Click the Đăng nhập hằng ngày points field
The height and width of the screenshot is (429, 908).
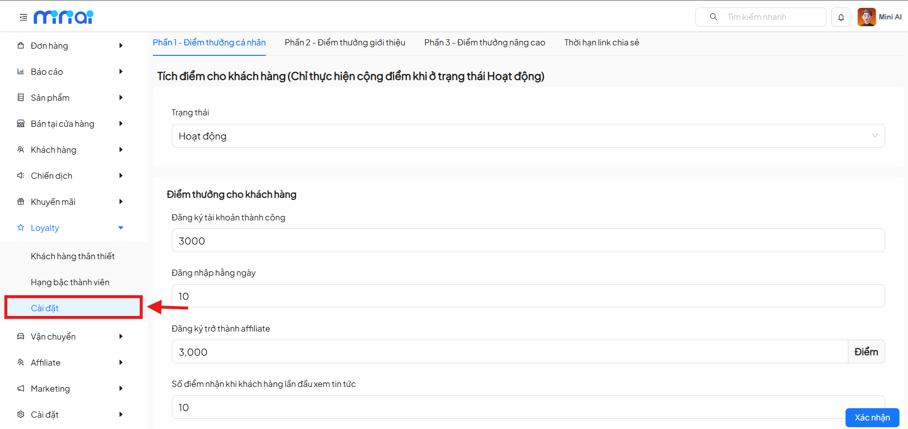pos(528,296)
